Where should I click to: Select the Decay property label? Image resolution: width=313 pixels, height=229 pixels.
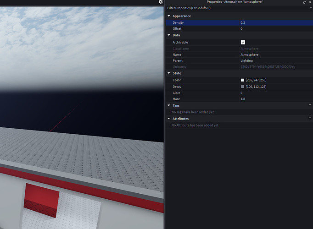point(177,87)
